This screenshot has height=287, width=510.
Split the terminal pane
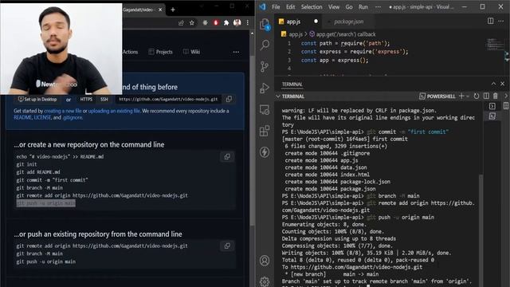tap(486, 96)
